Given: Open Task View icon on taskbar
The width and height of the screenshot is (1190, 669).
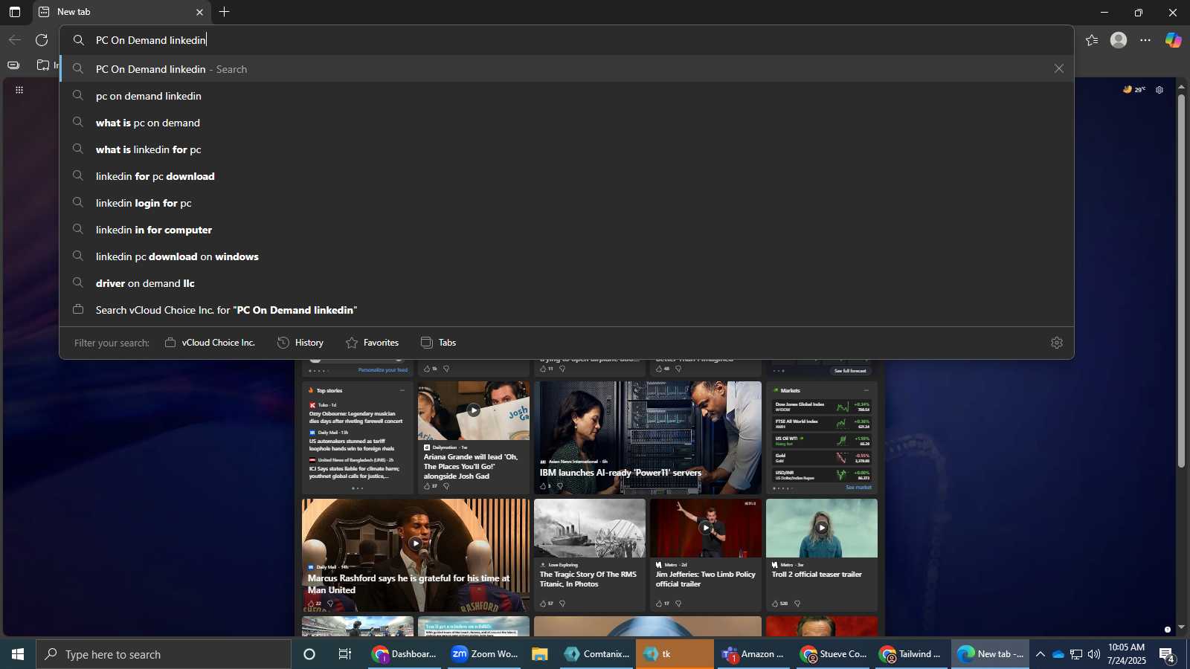Looking at the screenshot, I should pos(345,654).
